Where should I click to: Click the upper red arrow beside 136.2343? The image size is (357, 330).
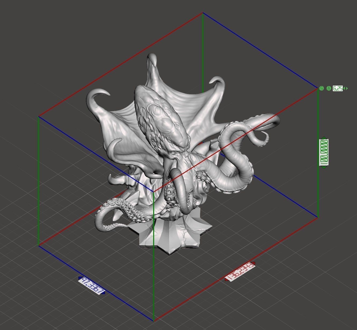click(x=253, y=263)
